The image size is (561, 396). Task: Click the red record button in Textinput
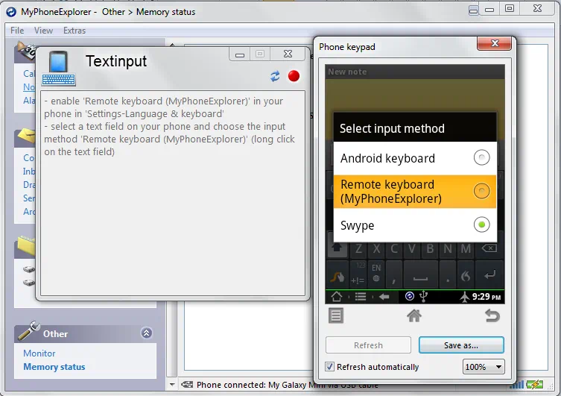coord(294,76)
